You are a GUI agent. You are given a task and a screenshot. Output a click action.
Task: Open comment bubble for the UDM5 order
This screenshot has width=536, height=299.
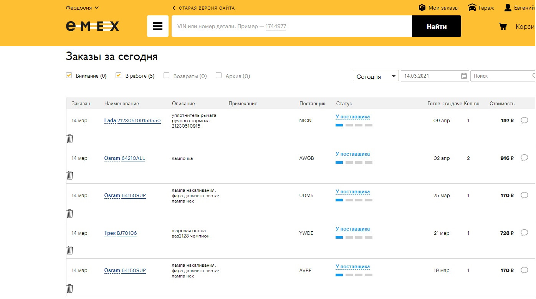pyautogui.click(x=524, y=195)
